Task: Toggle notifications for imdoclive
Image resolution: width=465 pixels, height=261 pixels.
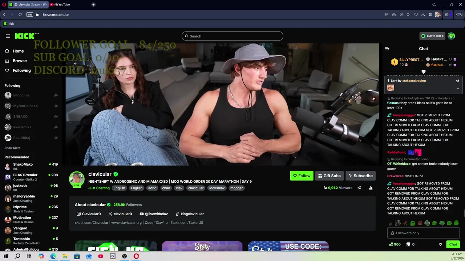Action: (56, 95)
